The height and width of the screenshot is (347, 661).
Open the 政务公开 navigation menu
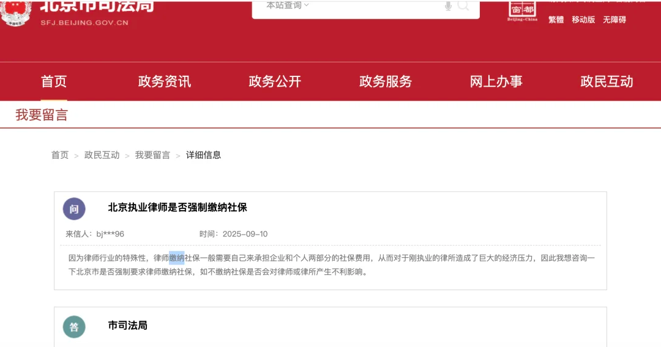(x=275, y=82)
